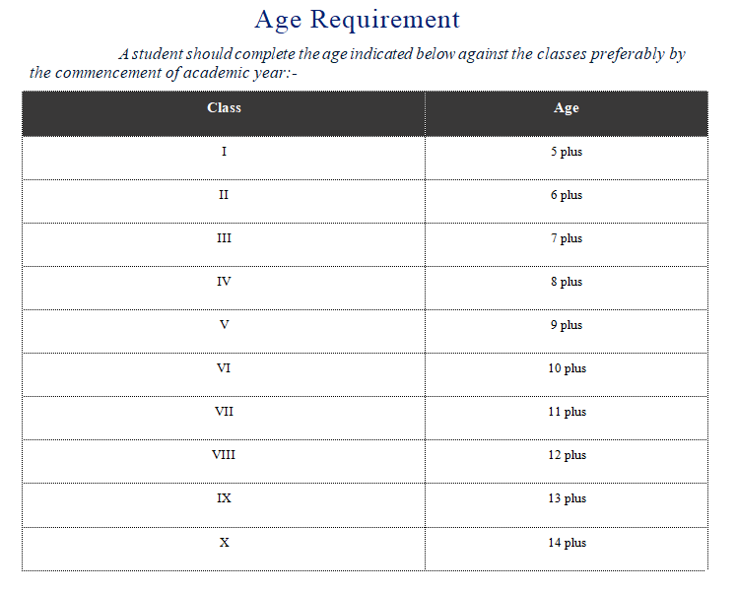Click the 9 plus age cell
737x592 pixels.
[x=567, y=331]
